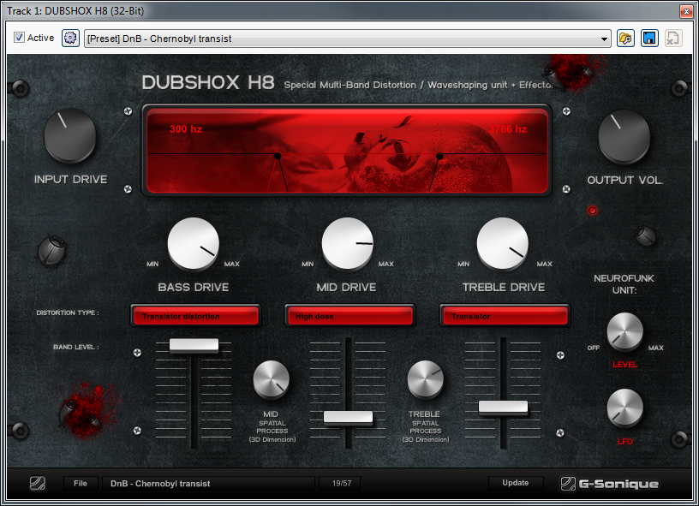Click the Update button
699x506 pixels.
point(516,483)
